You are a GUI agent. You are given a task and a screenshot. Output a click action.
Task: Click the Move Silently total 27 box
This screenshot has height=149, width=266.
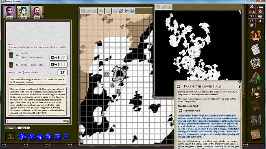tap(62, 72)
